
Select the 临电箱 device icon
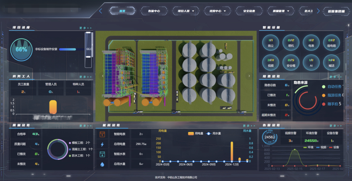click(331, 43)
